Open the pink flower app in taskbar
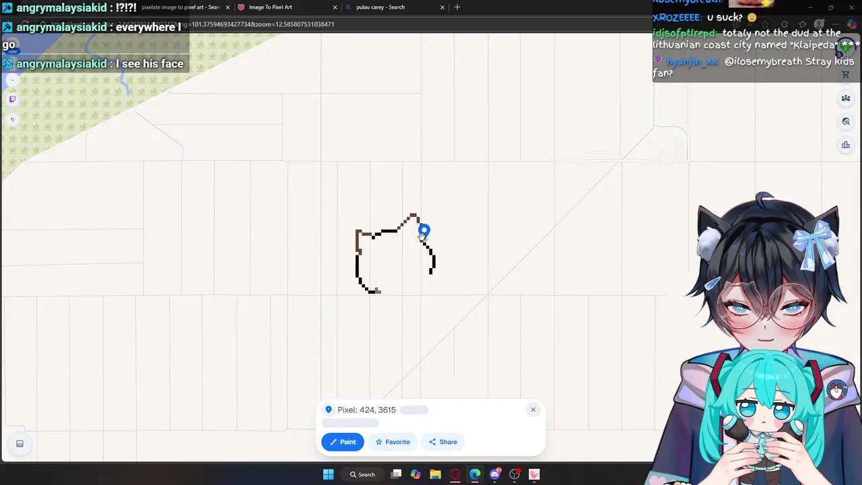This screenshot has width=862, height=485. pos(534,474)
